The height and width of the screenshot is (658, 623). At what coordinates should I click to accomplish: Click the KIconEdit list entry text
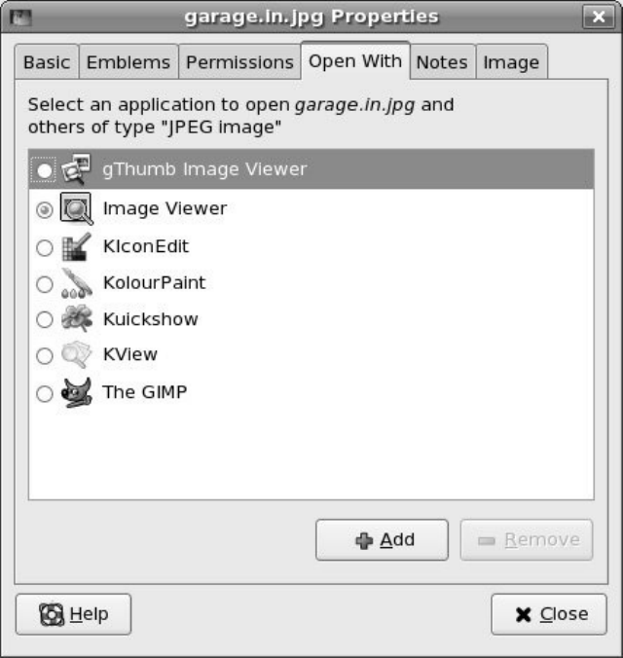click(x=145, y=247)
